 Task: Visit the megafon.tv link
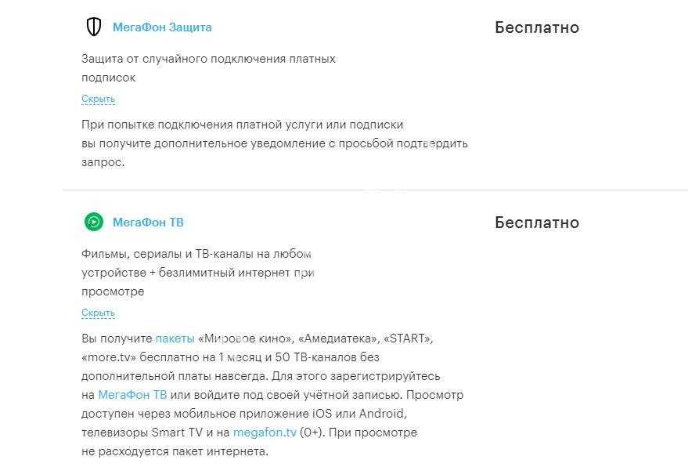pyautogui.click(x=265, y=433)
